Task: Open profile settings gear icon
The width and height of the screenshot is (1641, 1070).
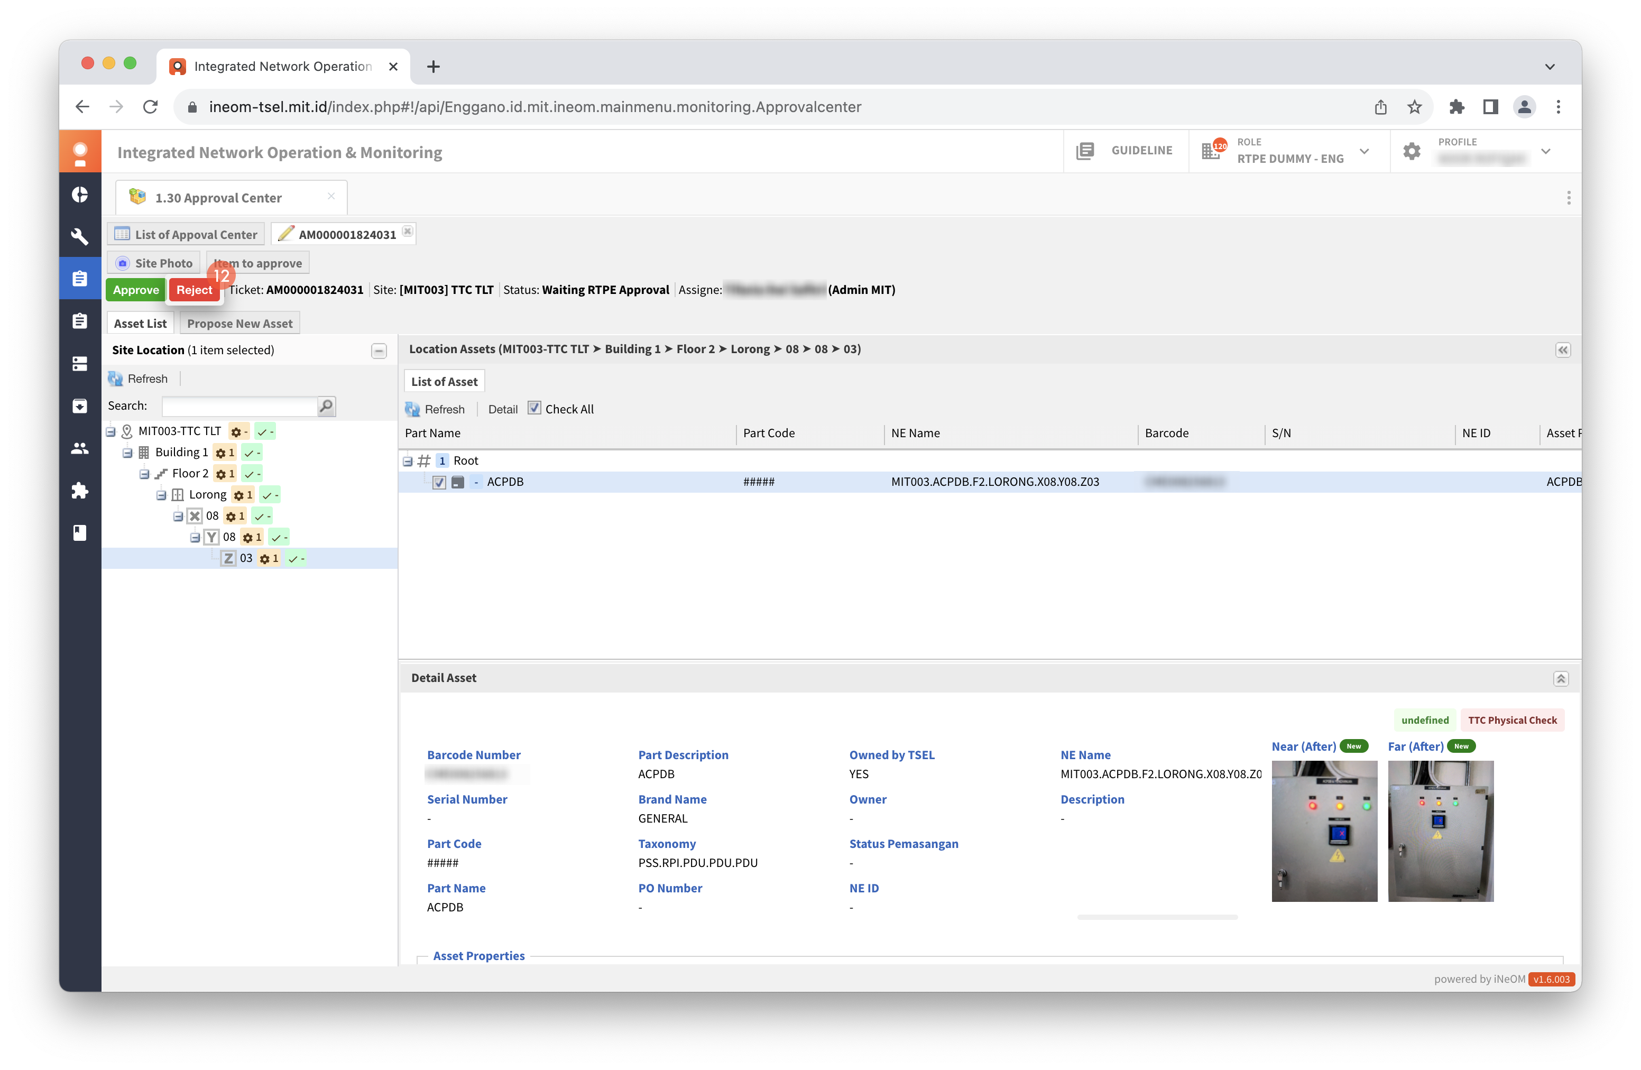Action: 1412,151
